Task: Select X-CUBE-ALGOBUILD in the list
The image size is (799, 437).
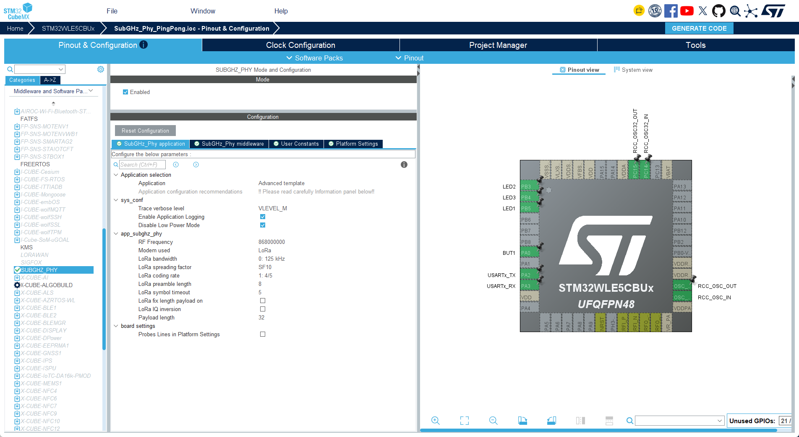Action: pos(47,285)
